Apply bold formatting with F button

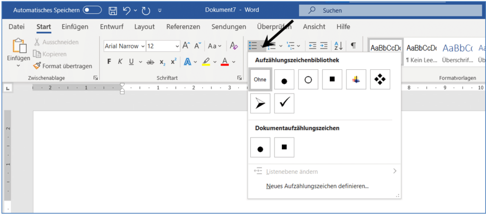109,62
